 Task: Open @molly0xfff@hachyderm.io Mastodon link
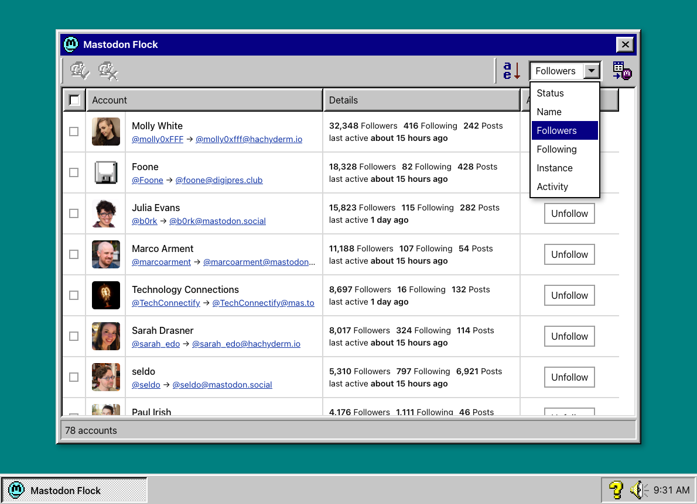(249, 139)
